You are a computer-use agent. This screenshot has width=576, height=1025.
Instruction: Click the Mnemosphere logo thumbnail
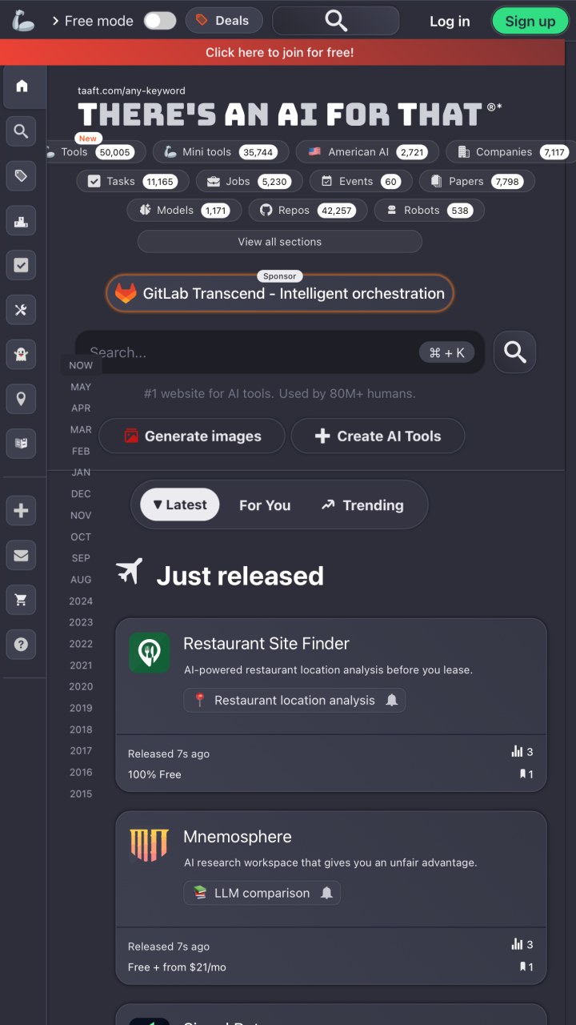(150, 846)
